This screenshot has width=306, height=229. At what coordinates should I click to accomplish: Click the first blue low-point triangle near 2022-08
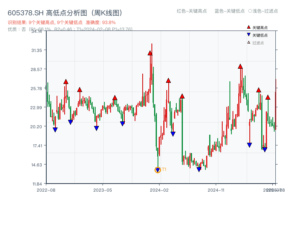point(55,130)
